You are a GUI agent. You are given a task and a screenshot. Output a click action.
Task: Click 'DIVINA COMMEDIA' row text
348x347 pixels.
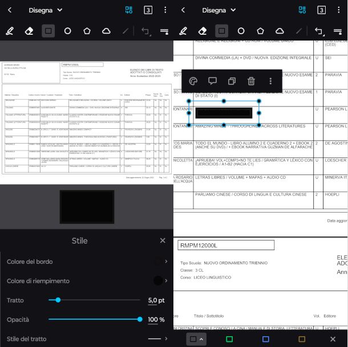point(253,58)
